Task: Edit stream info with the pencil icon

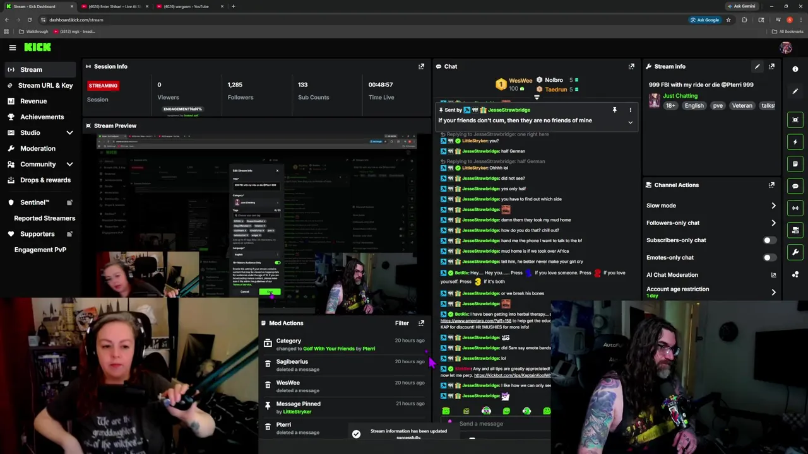Action: 757,66
